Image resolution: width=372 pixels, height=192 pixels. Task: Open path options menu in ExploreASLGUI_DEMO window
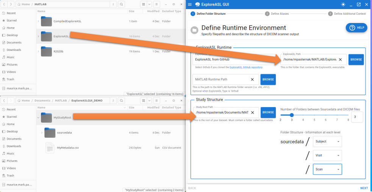tap(113, 101)
